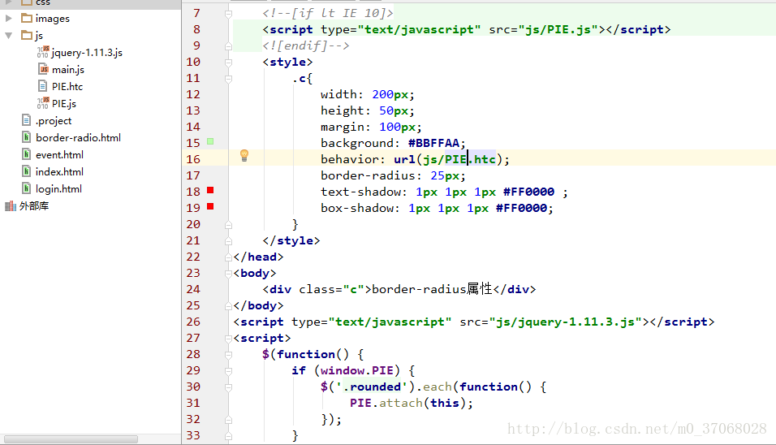Viewport: 776px width, 445px height.
Task: Click the lightbulb quick-fix icon on line 16
Action: (244, 155)
